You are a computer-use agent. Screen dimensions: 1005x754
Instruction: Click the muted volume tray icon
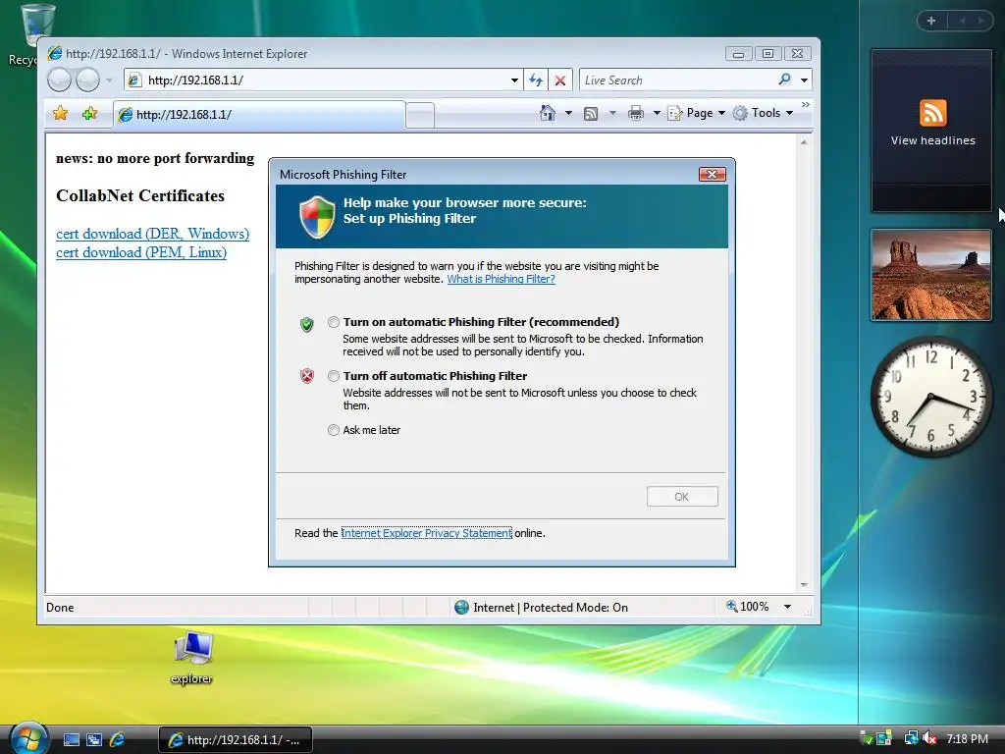click(x=930, y=738)
